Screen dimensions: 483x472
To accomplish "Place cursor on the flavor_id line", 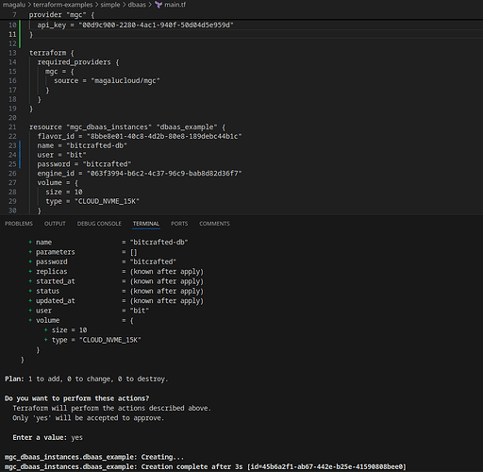I will [x=140, y=136].
